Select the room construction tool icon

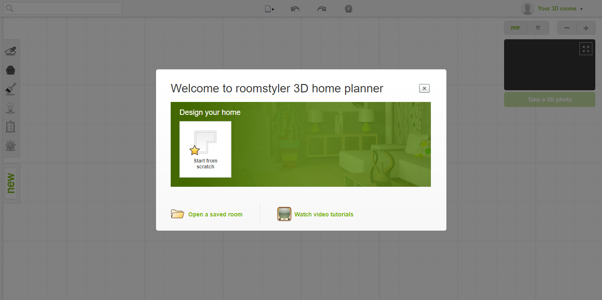[x=10, y=51]
